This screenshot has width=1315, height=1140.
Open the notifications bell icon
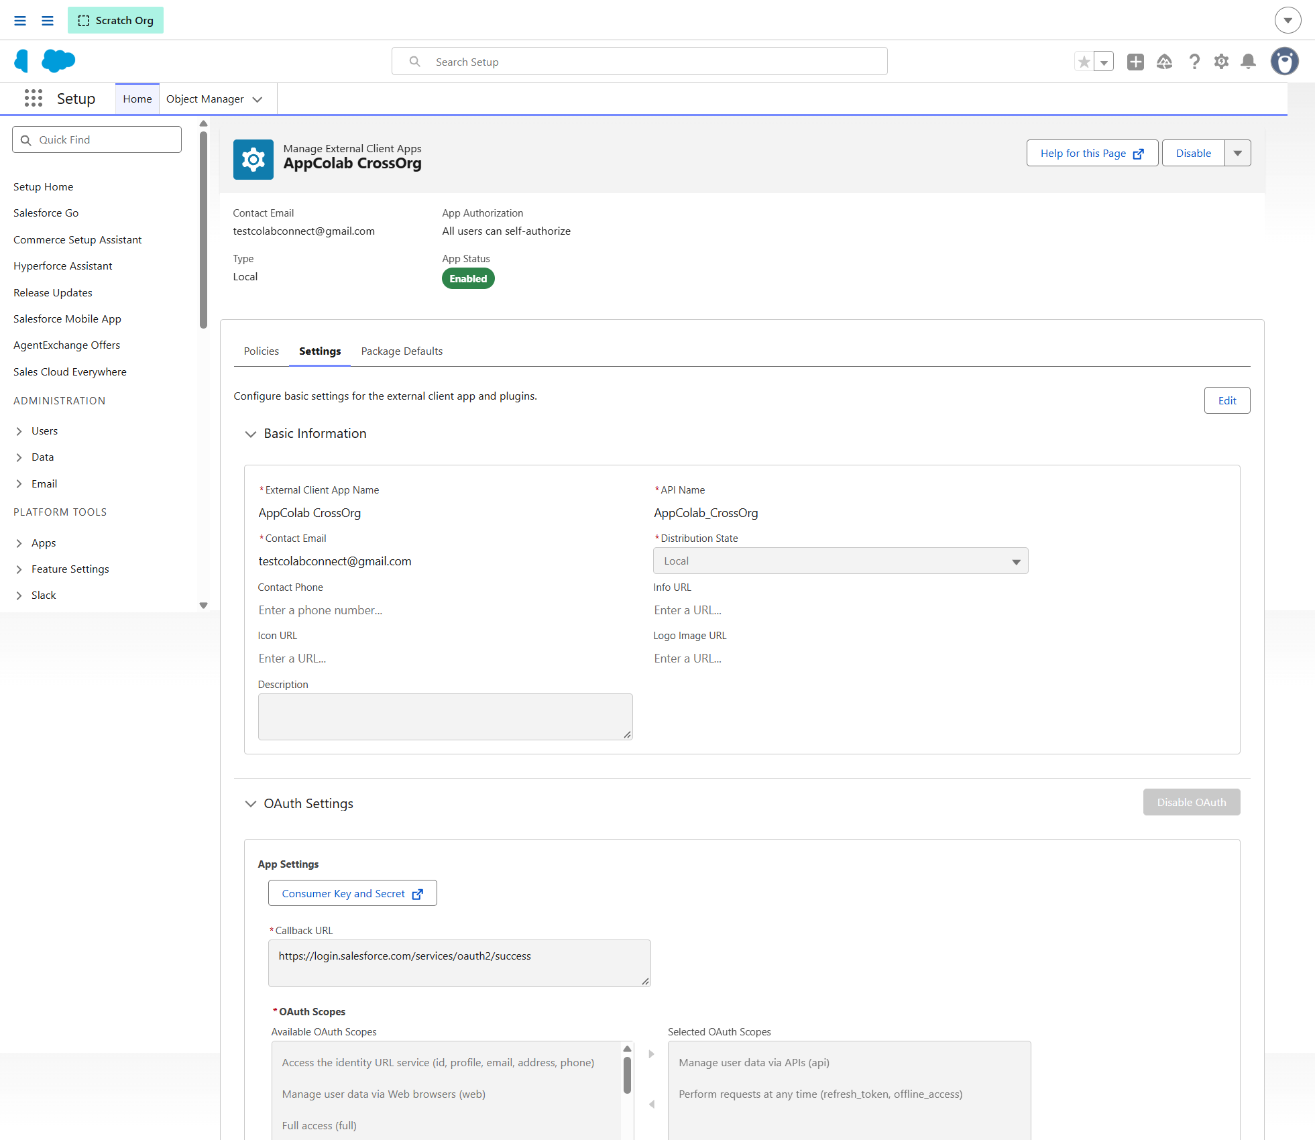click(1249, 62)
